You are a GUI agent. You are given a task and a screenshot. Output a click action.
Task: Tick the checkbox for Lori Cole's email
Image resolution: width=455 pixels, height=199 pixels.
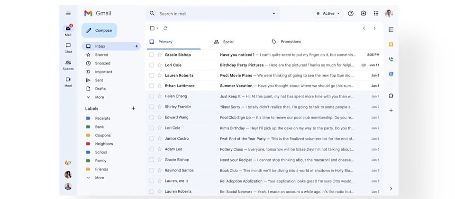pos(152,65)
